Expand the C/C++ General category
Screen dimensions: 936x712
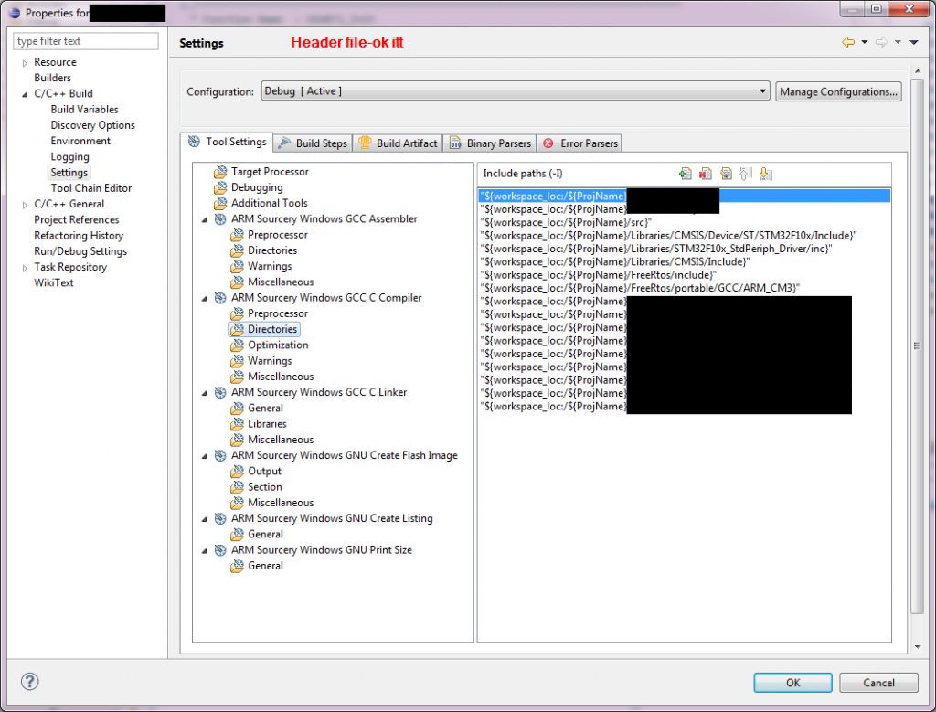[25, 205]
